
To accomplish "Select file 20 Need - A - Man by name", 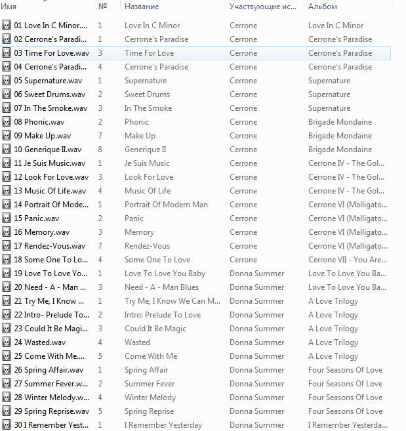I will tap(50, 287).
